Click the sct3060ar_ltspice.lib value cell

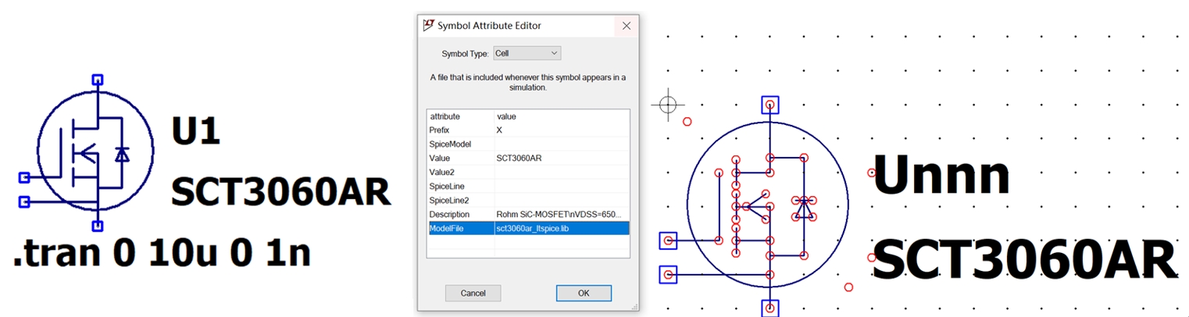562,228
